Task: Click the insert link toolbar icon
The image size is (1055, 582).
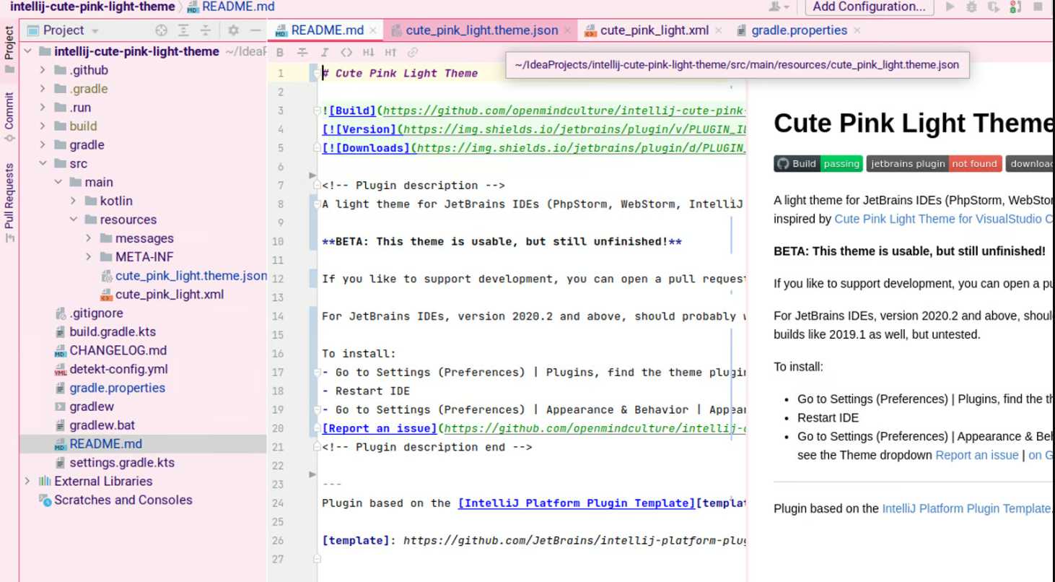Action: click(413, 52)
